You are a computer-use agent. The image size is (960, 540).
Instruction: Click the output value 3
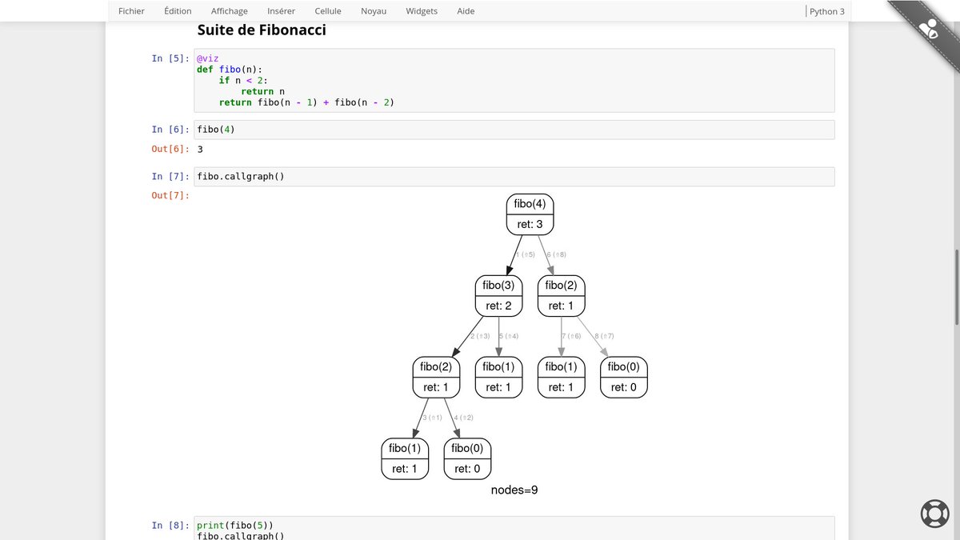[200, 150]
